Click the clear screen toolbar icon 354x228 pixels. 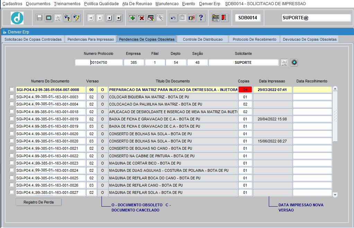[48, 18]
